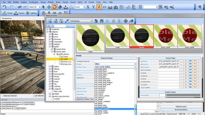Select the Rotate tool

click(x=54, y=7)
